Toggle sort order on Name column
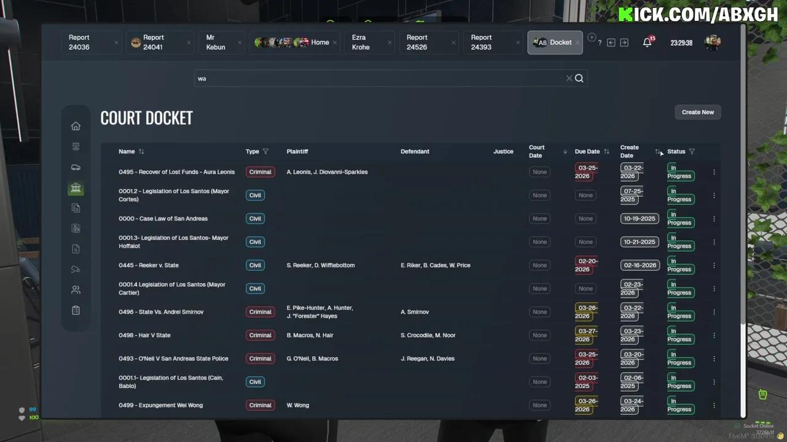The image size is (787, 442). (141, 152)
